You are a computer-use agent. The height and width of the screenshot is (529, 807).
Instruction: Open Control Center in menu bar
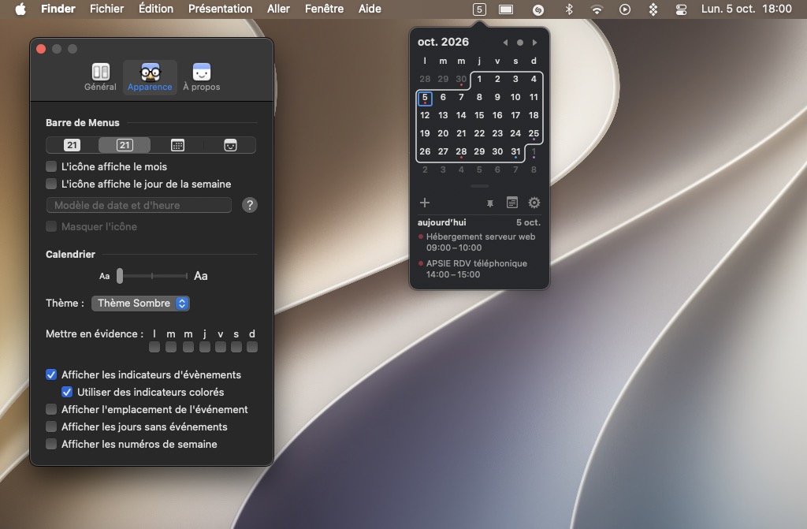pyautogui.click(x=681, y=9)
